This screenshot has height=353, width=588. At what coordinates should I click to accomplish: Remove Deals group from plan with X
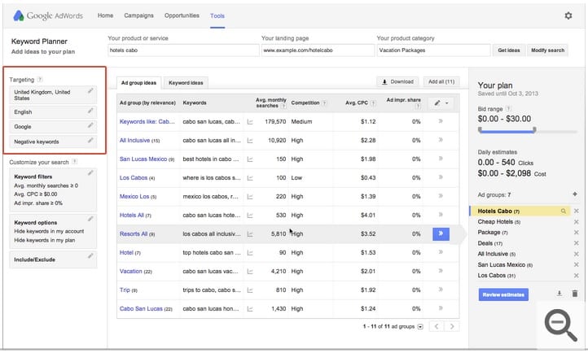[577, 243]
